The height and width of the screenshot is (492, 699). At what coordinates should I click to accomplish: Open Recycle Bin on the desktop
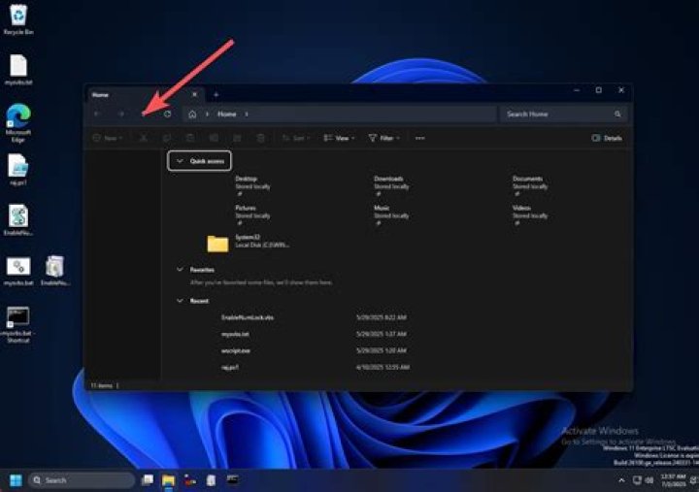[x=17, y=15]
